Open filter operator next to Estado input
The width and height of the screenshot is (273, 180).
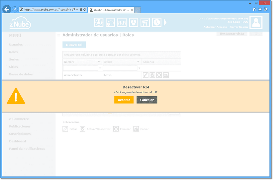[x=139, y=68]
